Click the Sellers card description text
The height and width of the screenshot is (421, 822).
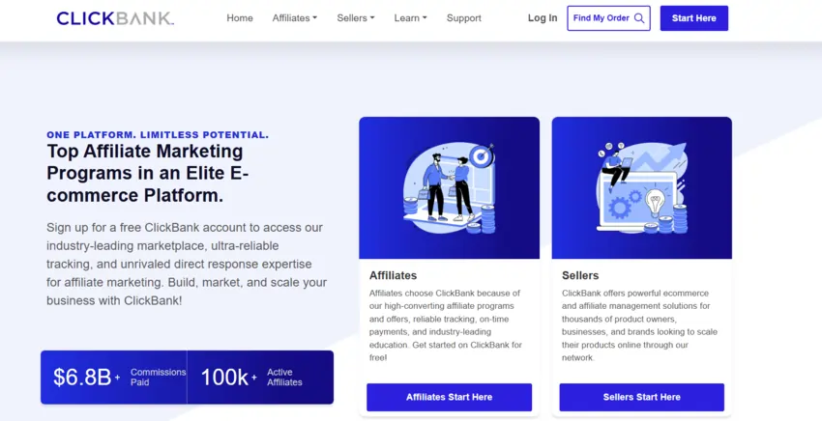click(638, 324)
